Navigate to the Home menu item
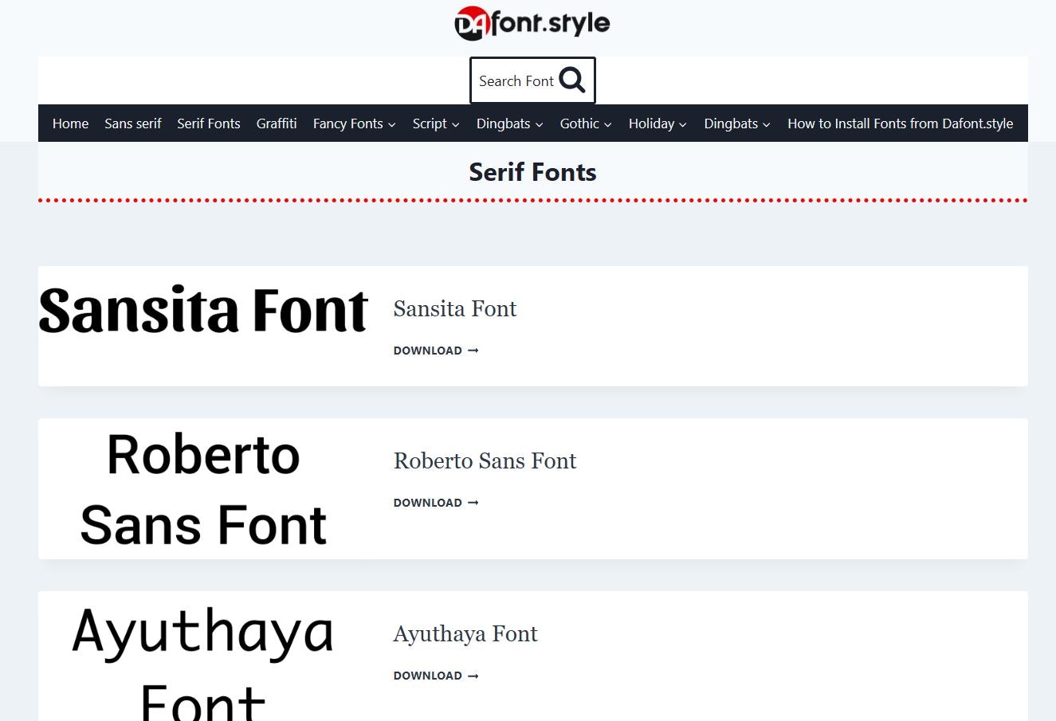This screenshot has height=721, width=1056. pos(70,123)
